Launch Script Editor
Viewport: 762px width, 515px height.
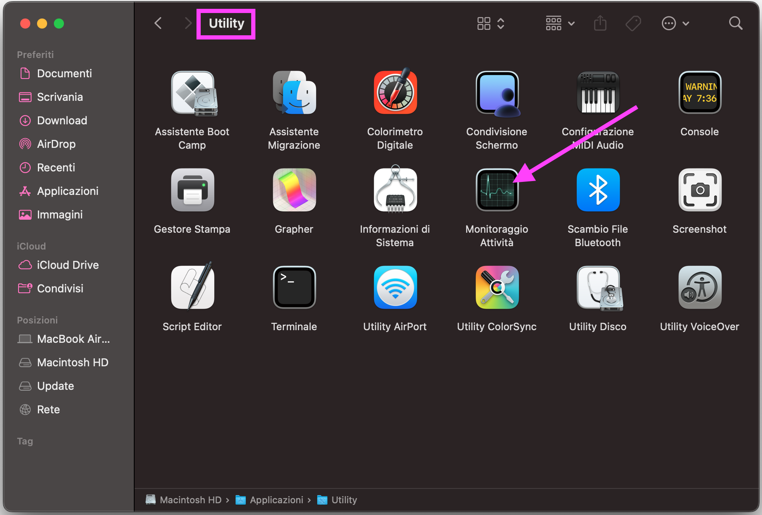tap(192, 287)
